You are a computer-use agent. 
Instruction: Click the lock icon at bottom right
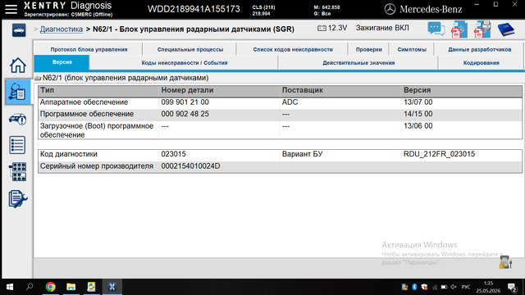505,262
